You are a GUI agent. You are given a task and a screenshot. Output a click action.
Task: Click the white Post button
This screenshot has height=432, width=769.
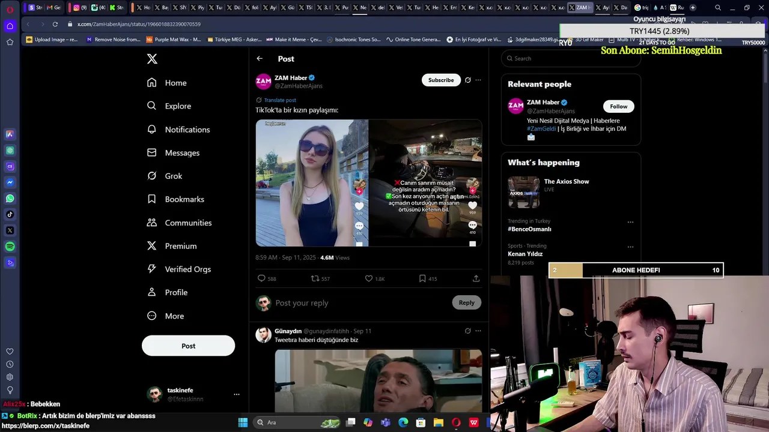pyautogui.click(x=188, y=346)
